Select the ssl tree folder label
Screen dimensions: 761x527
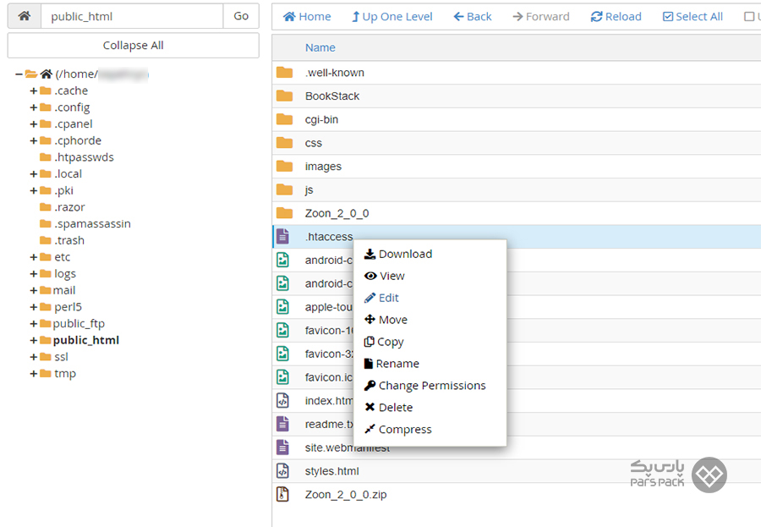(x=61, y=357)
